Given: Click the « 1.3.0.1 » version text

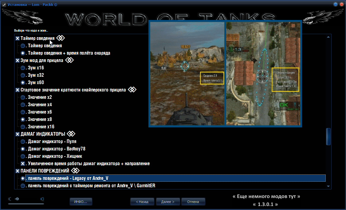Looking at the screenshot, I should [265, 204].
